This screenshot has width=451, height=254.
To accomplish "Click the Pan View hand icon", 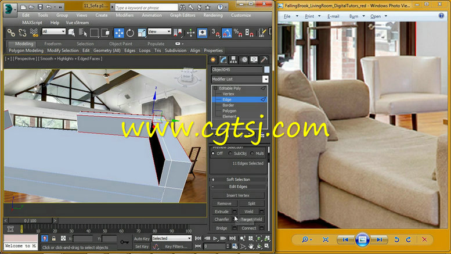I will coord(251,246).
